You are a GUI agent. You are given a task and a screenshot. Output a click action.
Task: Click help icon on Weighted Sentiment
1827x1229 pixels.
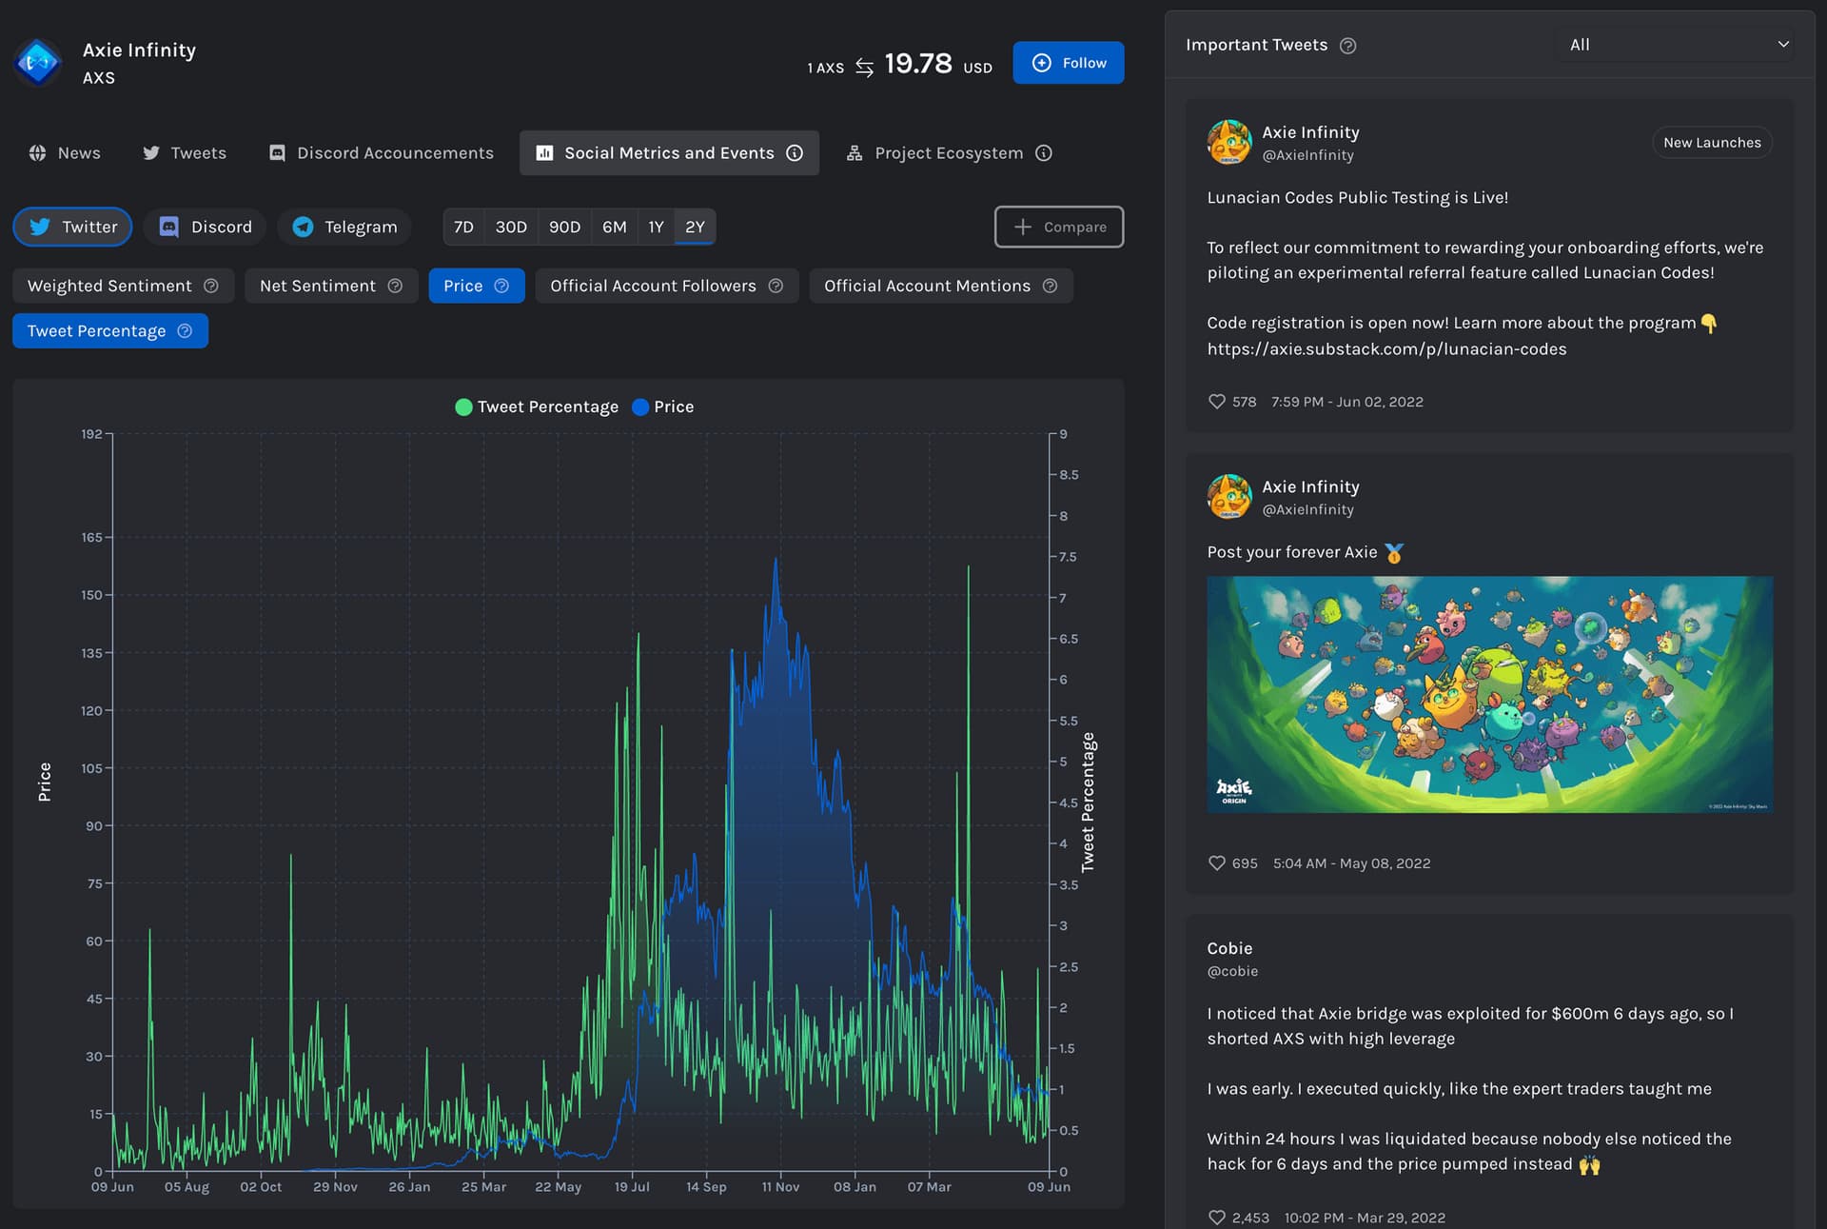click(211, 286)
